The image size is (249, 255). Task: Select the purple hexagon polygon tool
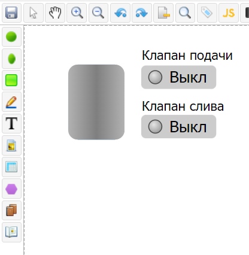(11, 189)
